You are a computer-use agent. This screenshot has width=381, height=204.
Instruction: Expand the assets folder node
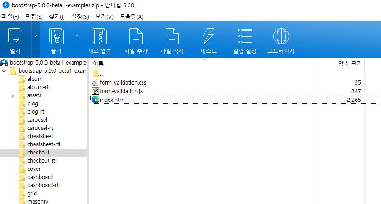click(x=12, y=96)
